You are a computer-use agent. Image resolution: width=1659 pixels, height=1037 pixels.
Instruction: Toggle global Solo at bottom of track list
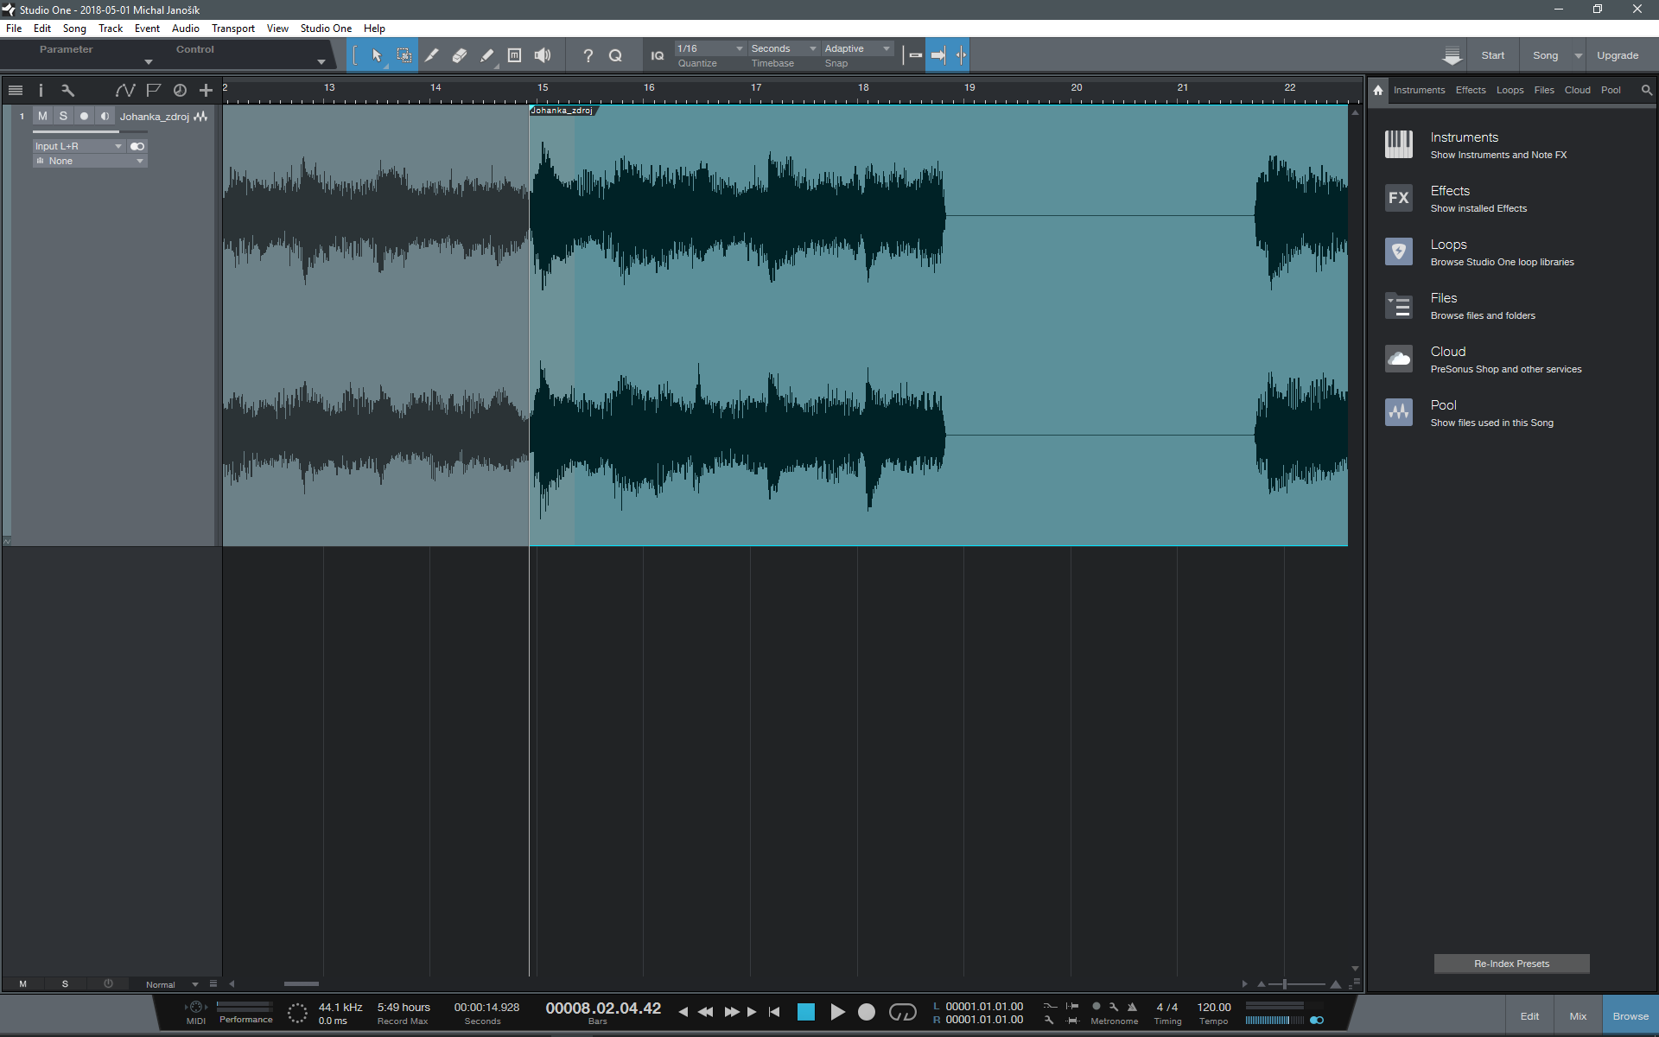point(65,983)
